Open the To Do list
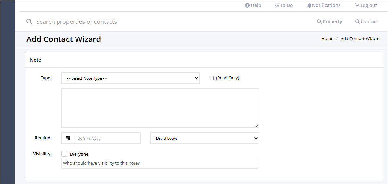Viewport: 388px width, 184px height. (x=284, y=5)
